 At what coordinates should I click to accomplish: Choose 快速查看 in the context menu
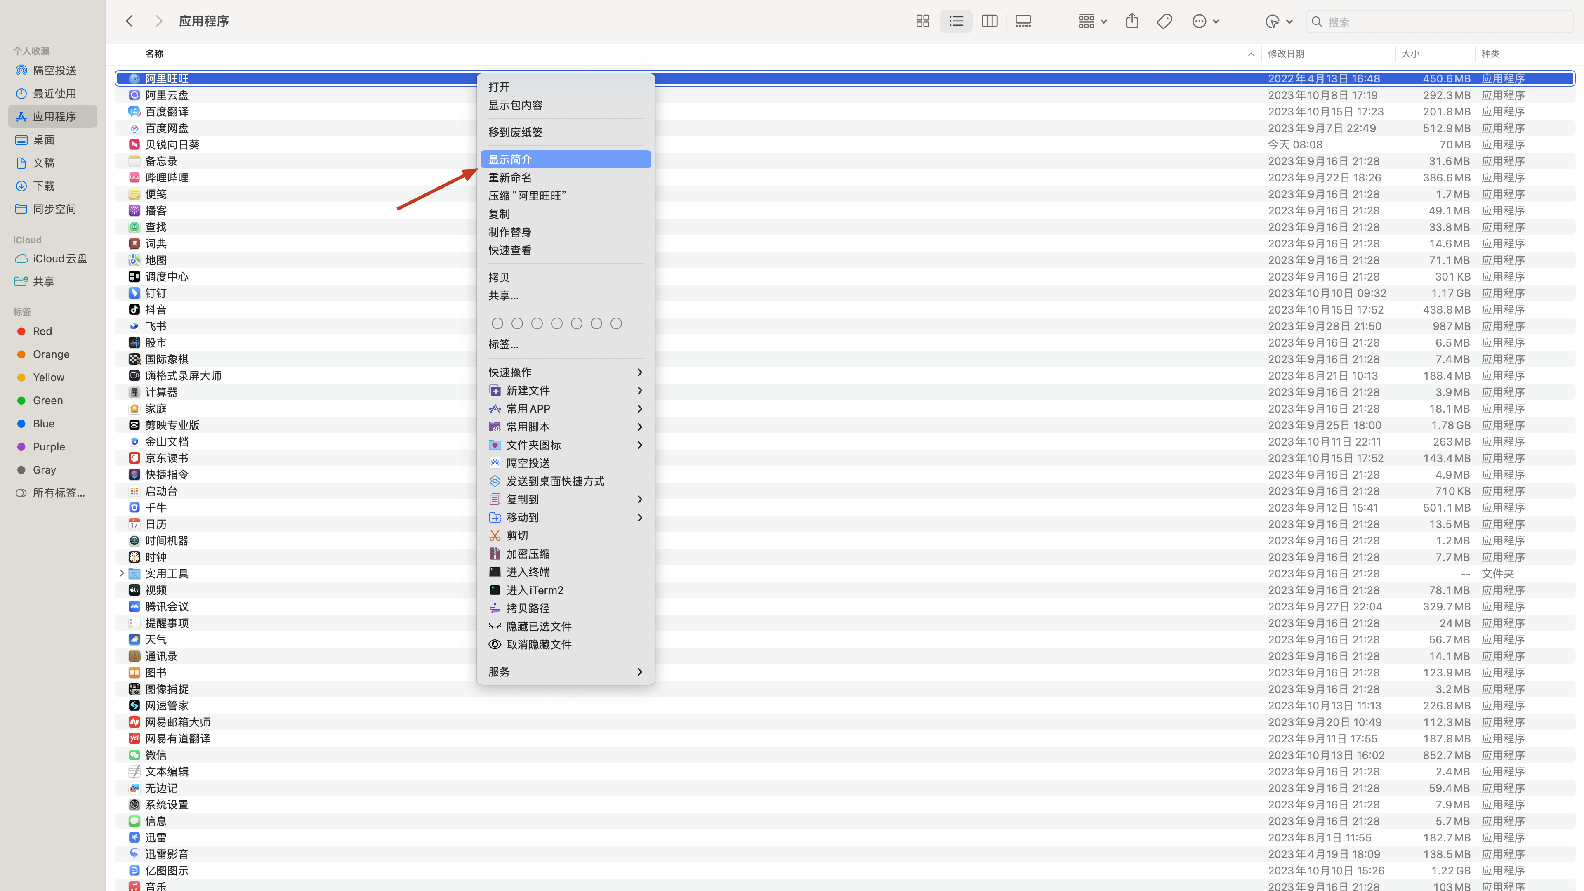(566, 250)
